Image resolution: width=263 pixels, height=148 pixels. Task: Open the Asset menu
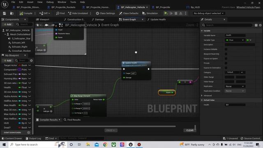click(x=30, y=2)
